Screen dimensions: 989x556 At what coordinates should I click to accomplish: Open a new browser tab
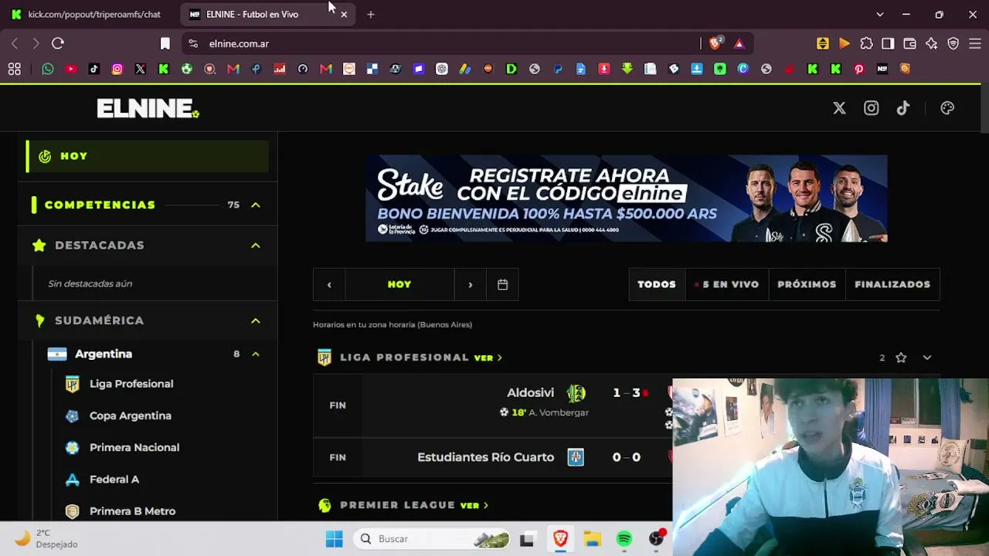(x=371, y=14)
